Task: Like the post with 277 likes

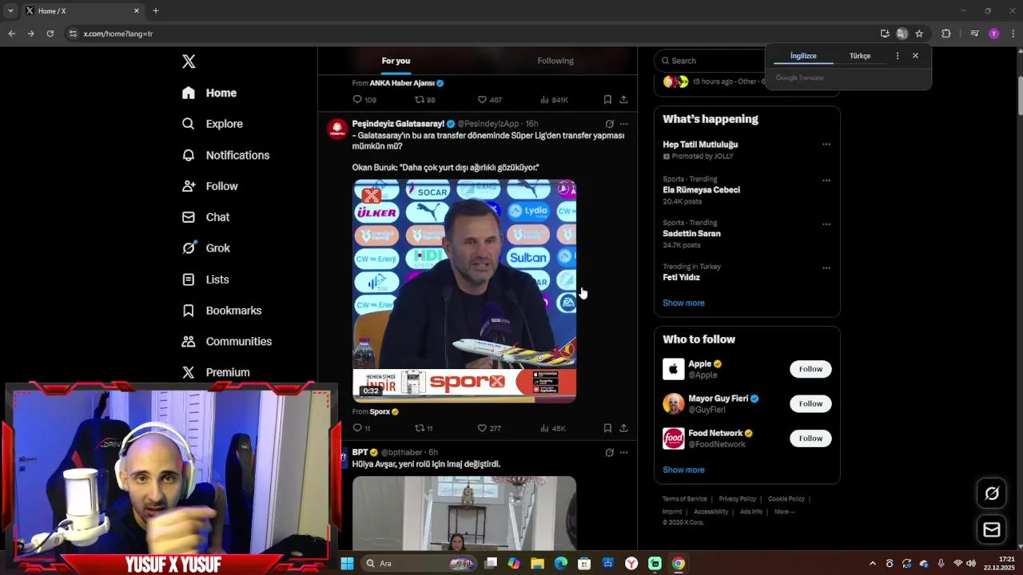Action: 489,428
